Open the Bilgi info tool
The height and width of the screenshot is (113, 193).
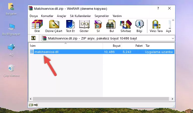(x=139, y=24)
